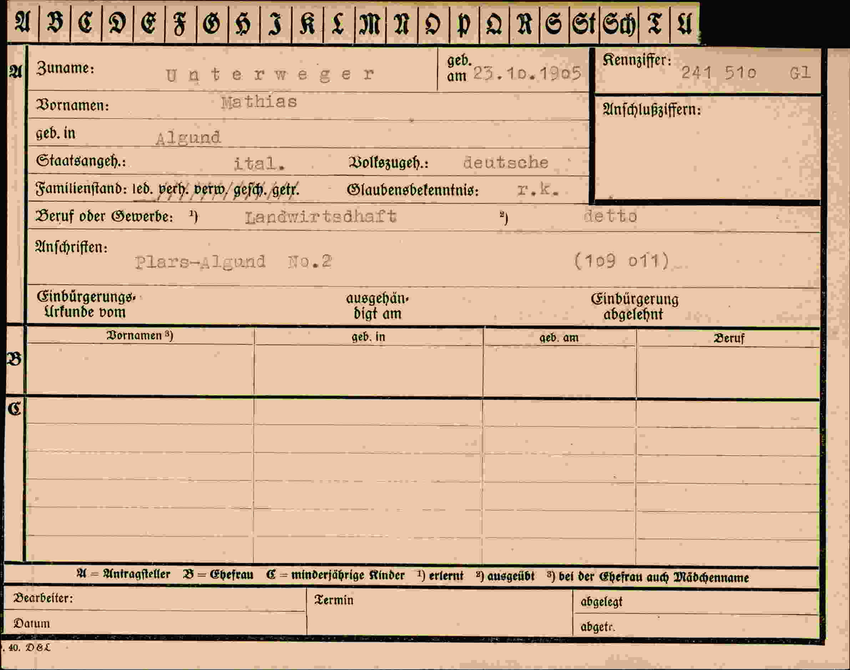Click the ausgehändigt am label

377,306
